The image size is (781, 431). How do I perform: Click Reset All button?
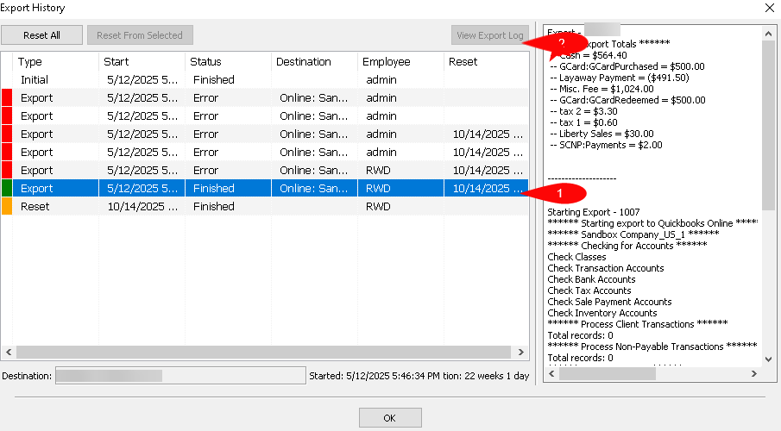pyautogui.click(x=41, y=35)
